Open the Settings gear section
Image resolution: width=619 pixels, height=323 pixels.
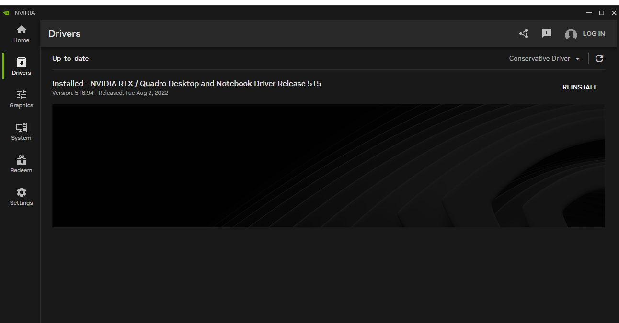click(21, 197)
